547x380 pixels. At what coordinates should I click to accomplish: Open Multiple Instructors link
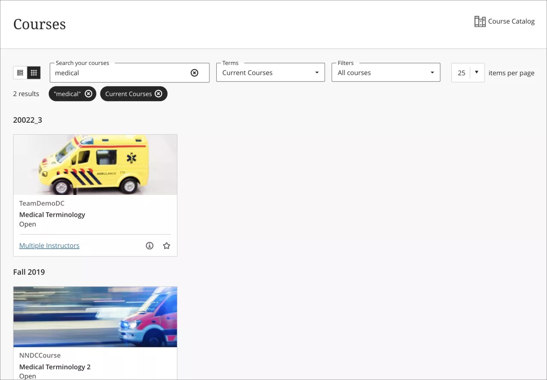tap(49, 245)
